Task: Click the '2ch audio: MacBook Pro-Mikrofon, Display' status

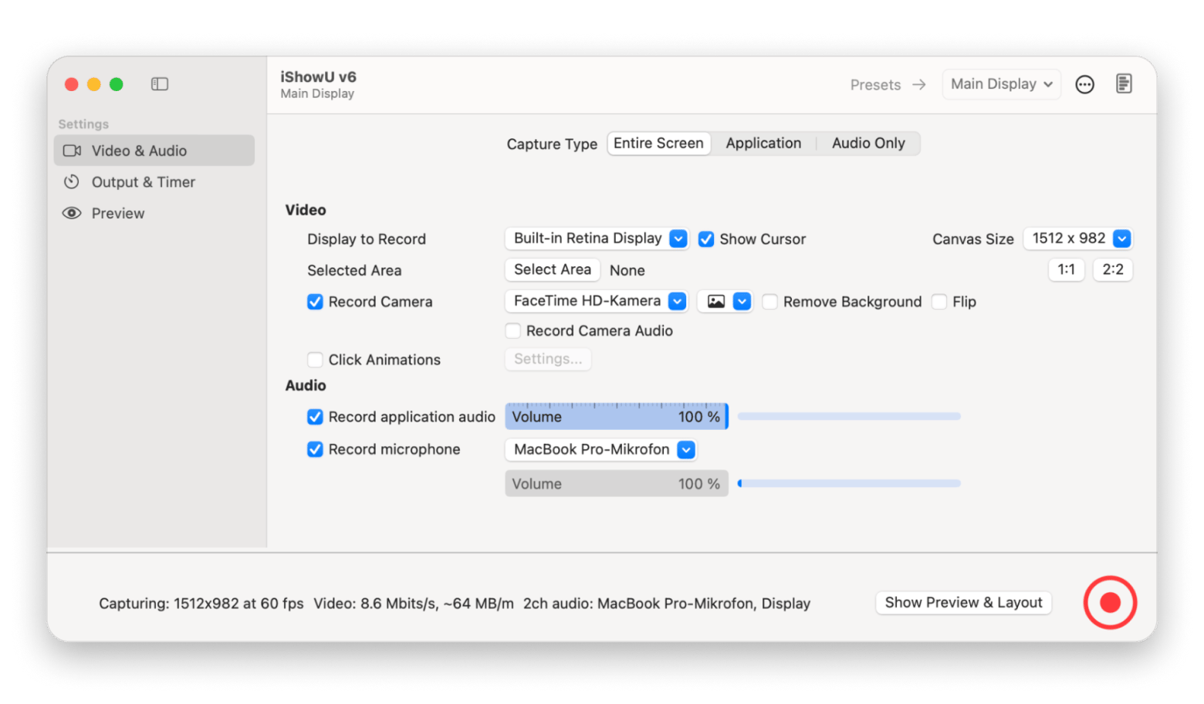Action: (x=667, y=604)
